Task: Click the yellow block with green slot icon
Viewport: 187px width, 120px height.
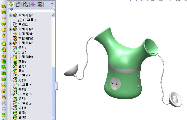Action: tap(4, 79)
